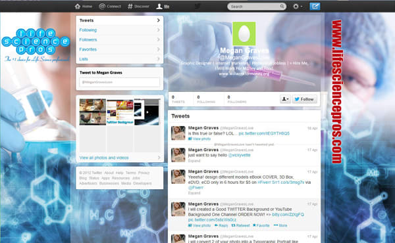
Task: Open the Connect notifications page
Action: click(110, 7)
